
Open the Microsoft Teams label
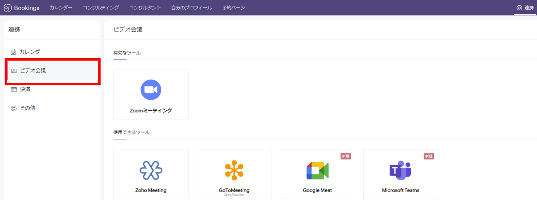[400, 190]
